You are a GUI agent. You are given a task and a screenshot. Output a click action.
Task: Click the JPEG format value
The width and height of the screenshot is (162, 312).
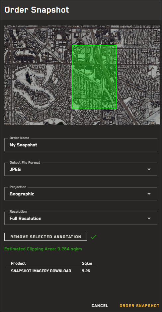[15, 170]
